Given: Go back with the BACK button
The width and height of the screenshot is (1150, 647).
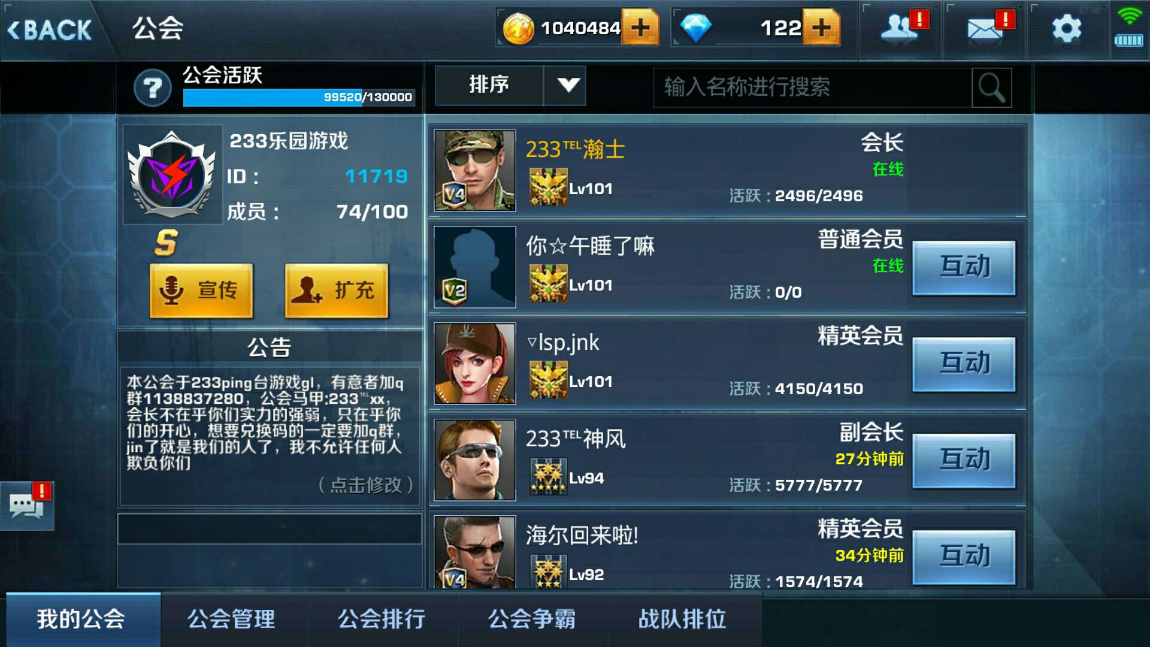Looking at the screenshot, I should coord(50,30).
